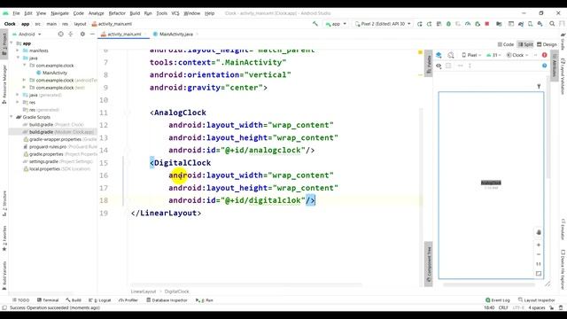Switch to the MainActivity.java tab
567x319 pixels.
pos(175,34)
